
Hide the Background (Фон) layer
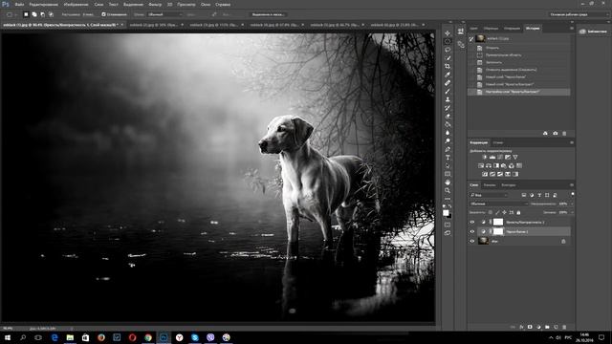pyautogui.click(x=471, y=241)
